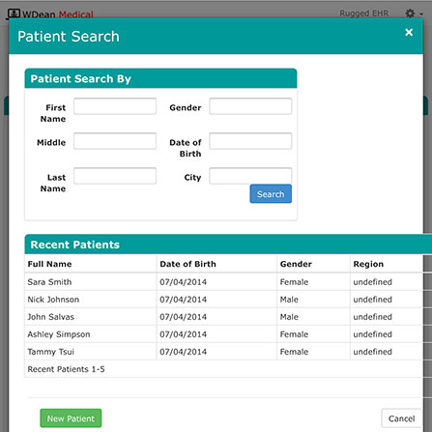The width and height of the screenshot is (432, 432).
Task: Click the City input box
Action: point(250,176)
